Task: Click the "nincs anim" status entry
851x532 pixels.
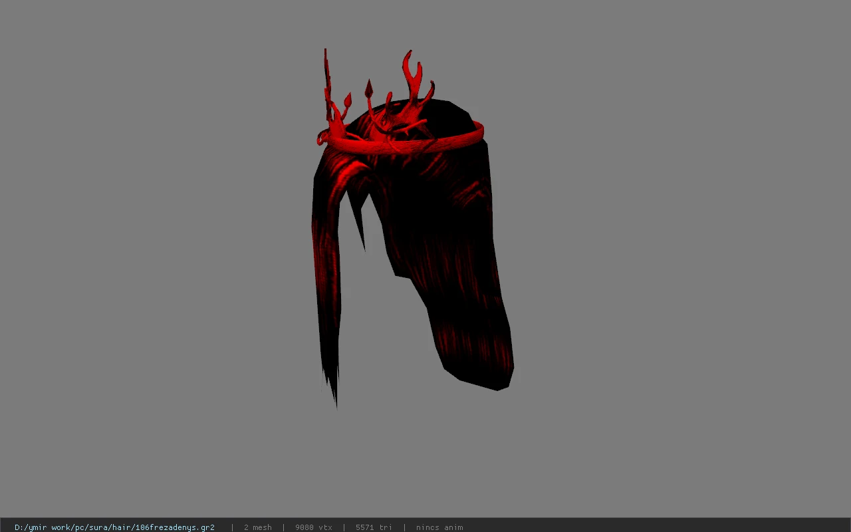Action: pos(439,527)
